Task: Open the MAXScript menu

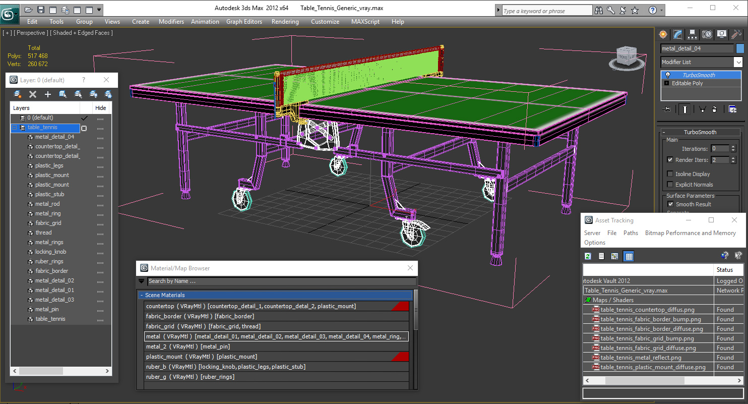Action: pyautogui.click(x=366, y=22)
